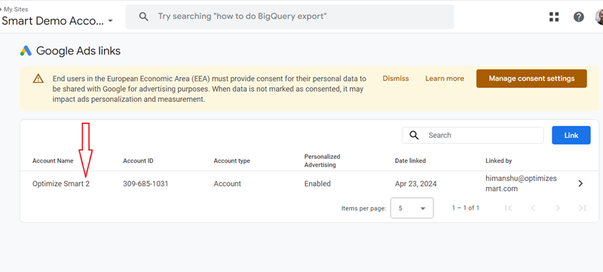Screen dimensions: 603x272
Task: Open the Google apps grid icon
Action: (554, 17)
